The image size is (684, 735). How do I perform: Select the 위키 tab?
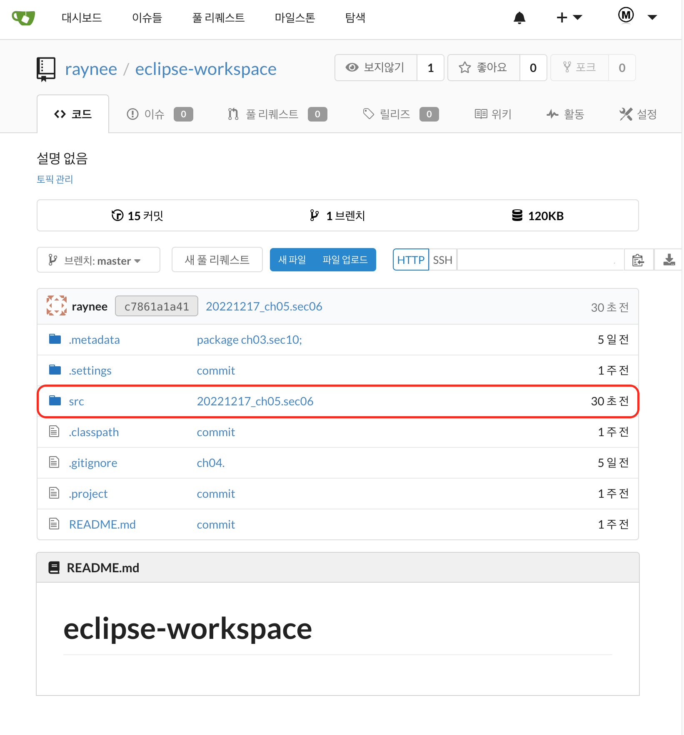[493, 114]
